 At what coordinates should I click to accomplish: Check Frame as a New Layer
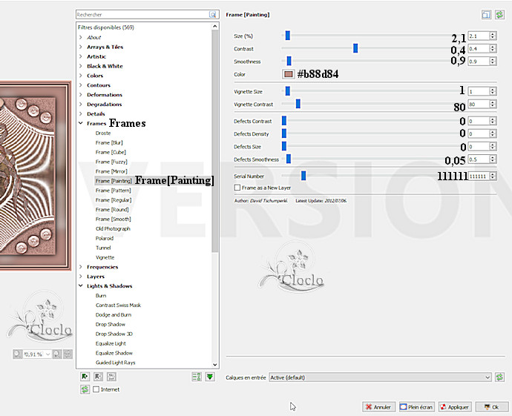[x=236, y=188]
